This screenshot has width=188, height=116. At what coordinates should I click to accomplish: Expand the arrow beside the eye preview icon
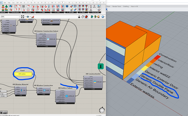30,17
